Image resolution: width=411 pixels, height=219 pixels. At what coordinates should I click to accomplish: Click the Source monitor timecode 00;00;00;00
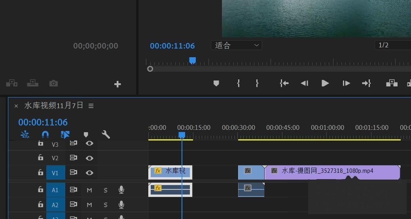click(x=96, y=46)
